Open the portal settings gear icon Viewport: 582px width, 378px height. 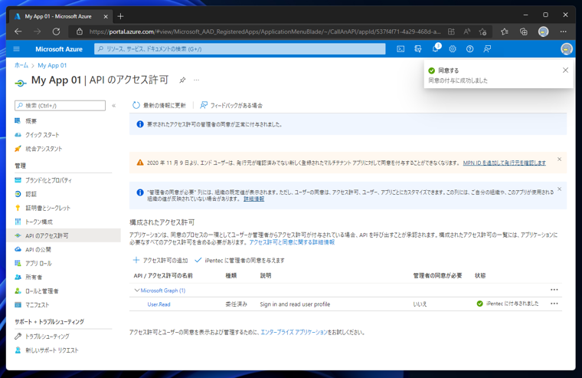(x=453, y=49)
